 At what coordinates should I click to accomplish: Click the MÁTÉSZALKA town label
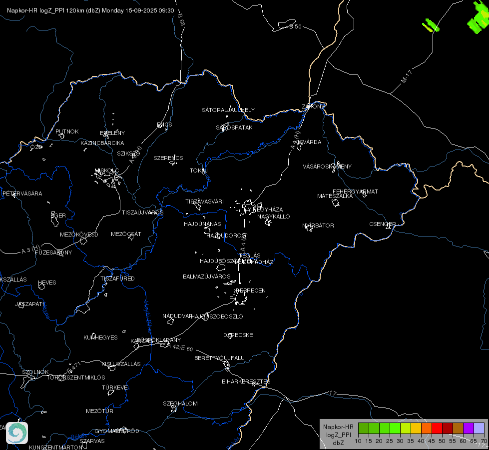pos(335,196)
